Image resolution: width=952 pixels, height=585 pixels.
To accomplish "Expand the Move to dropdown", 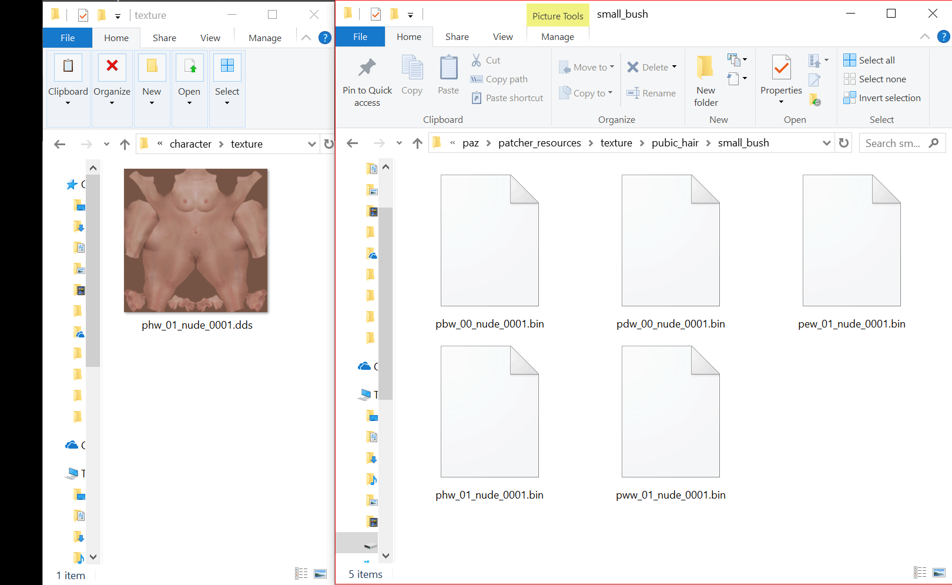I will (612, 67).
